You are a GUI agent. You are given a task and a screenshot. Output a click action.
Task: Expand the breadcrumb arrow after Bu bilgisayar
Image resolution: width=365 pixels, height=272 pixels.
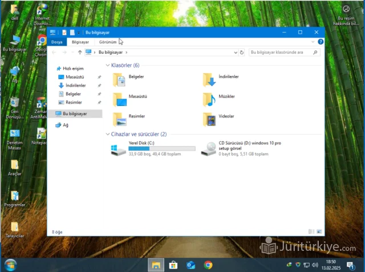(x=127, y=52)
